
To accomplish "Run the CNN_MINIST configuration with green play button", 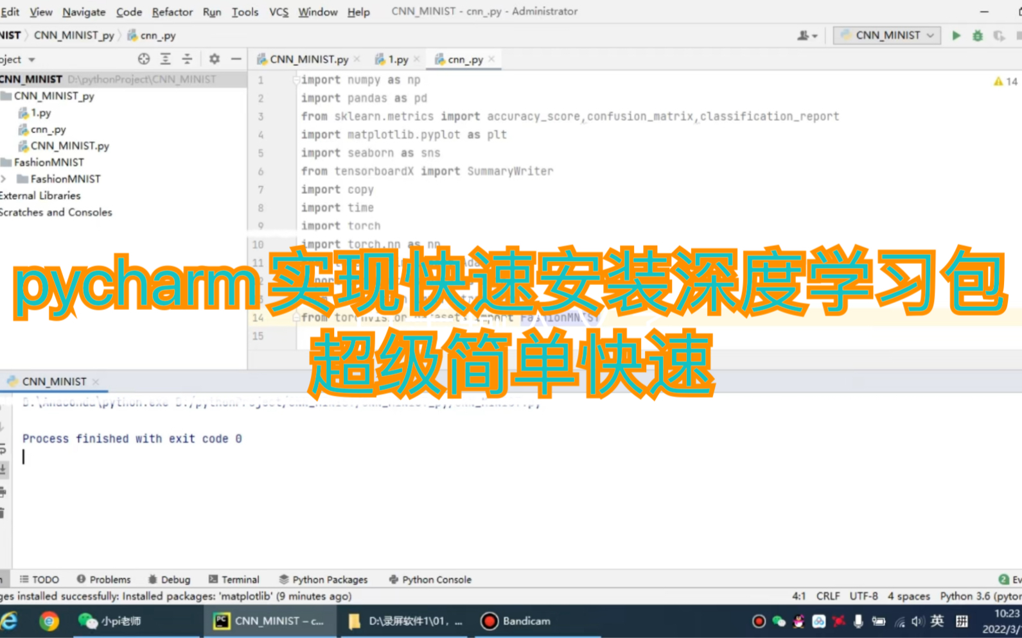I will point(956,36).
